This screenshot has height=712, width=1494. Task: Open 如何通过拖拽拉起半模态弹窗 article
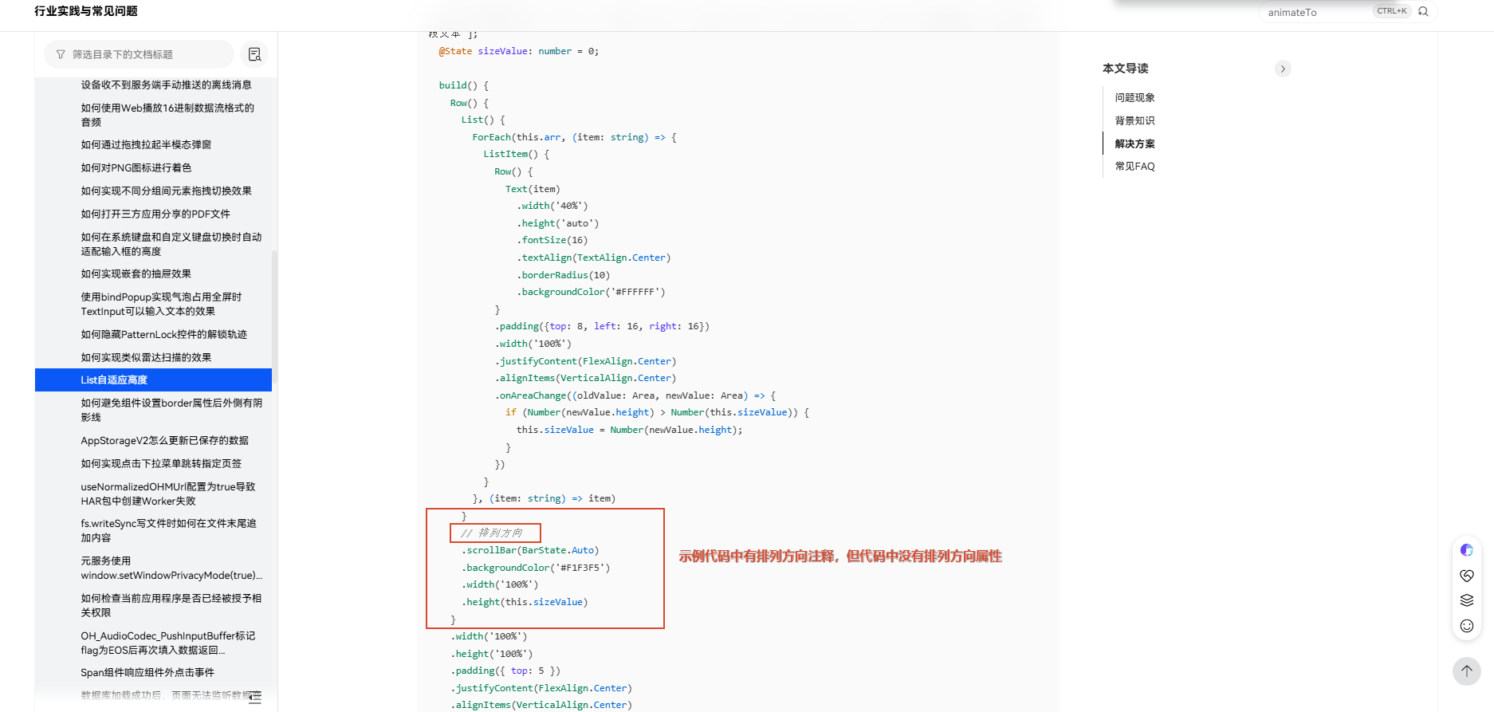pos(146,144)
